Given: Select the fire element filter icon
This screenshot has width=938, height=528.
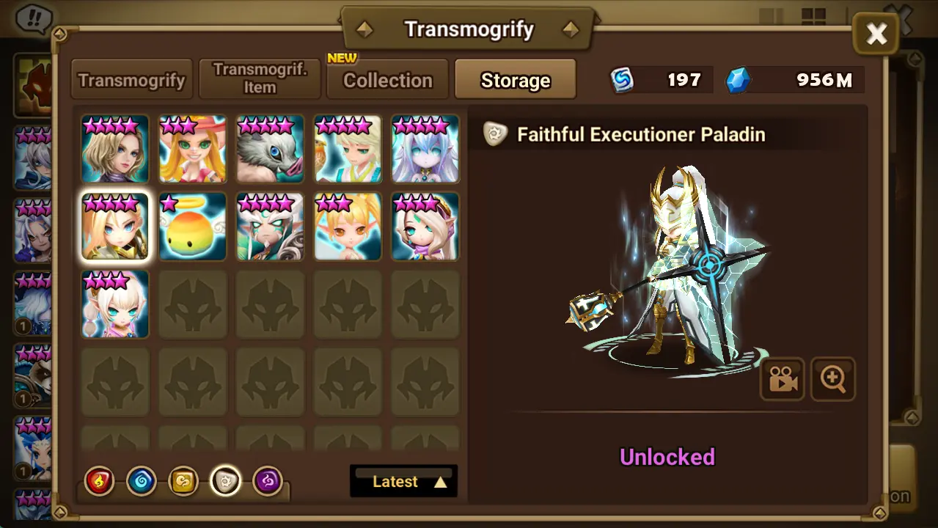Looking at the screenshot, I should coord(99,482).
